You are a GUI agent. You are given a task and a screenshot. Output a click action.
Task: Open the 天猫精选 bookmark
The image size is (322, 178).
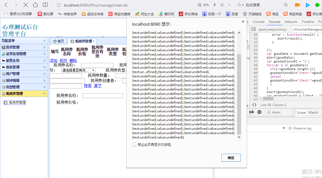pyautogui.click(x=252, y=14)
